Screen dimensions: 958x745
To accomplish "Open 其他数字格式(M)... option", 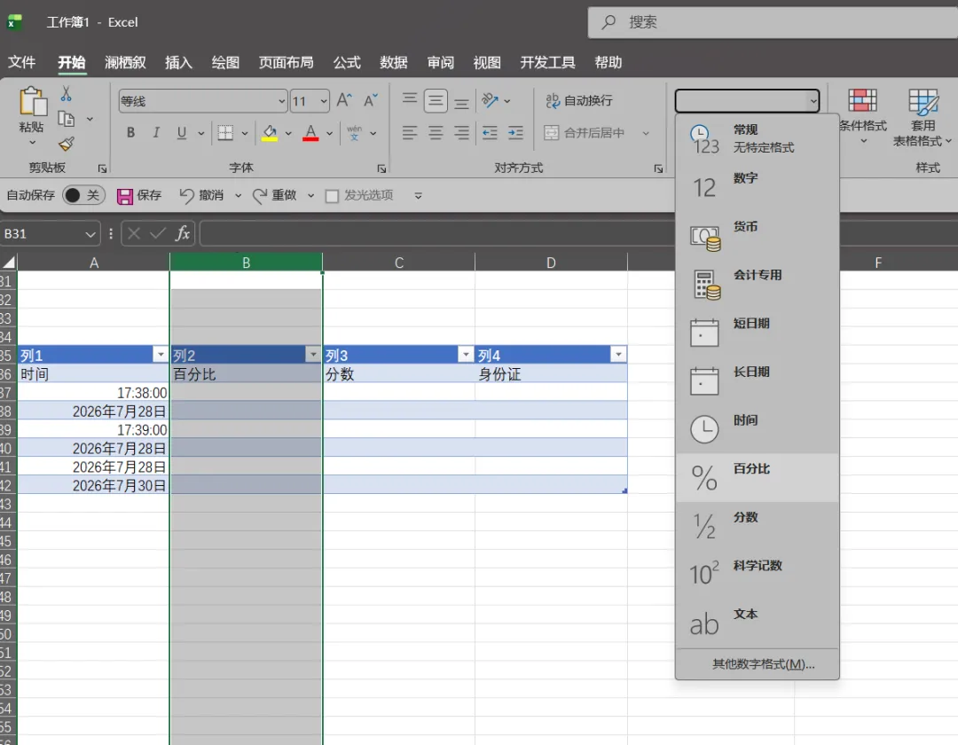I will 763,663.
